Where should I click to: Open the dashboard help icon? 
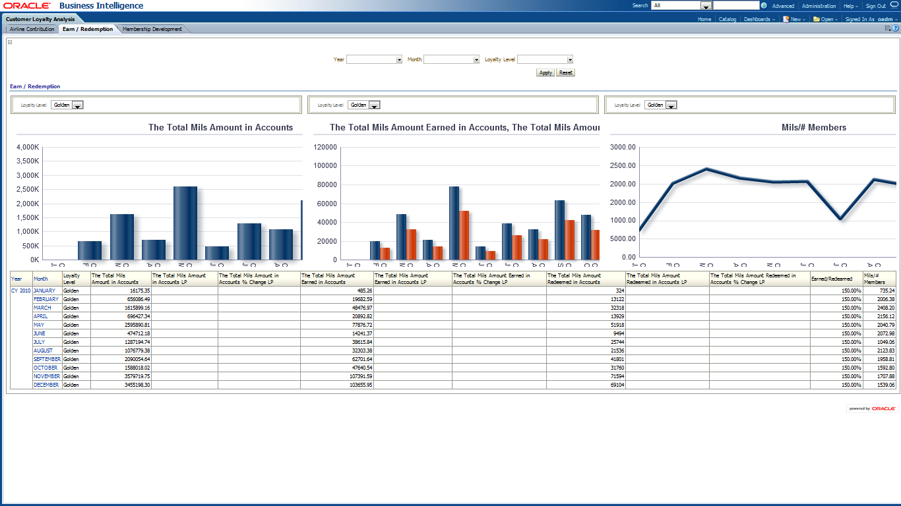coord(896,29)
